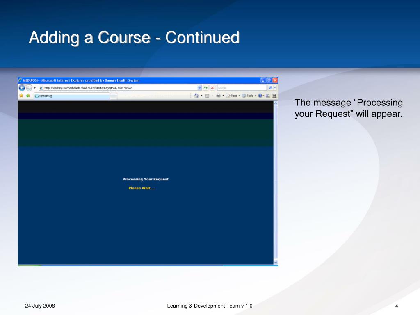Image resolution: width=420 pixels, height=315 pixels.
Task: Click the 'Please Wait....' text
Action: pyautogui.click(x=142, y=188)
